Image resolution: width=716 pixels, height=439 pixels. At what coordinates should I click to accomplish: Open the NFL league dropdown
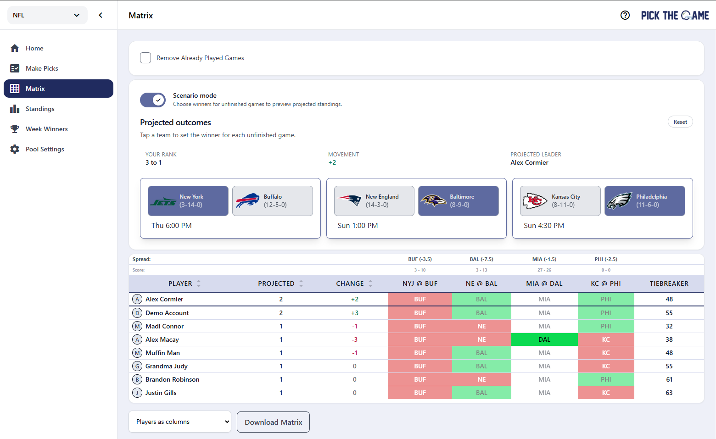tap(47, 15)
